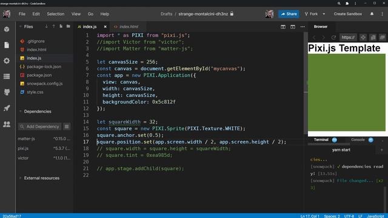Click the plus icon to add a terminal
The height and width of the screenshot is (218, 388).
pyautogui.click(x=381, y=150)
